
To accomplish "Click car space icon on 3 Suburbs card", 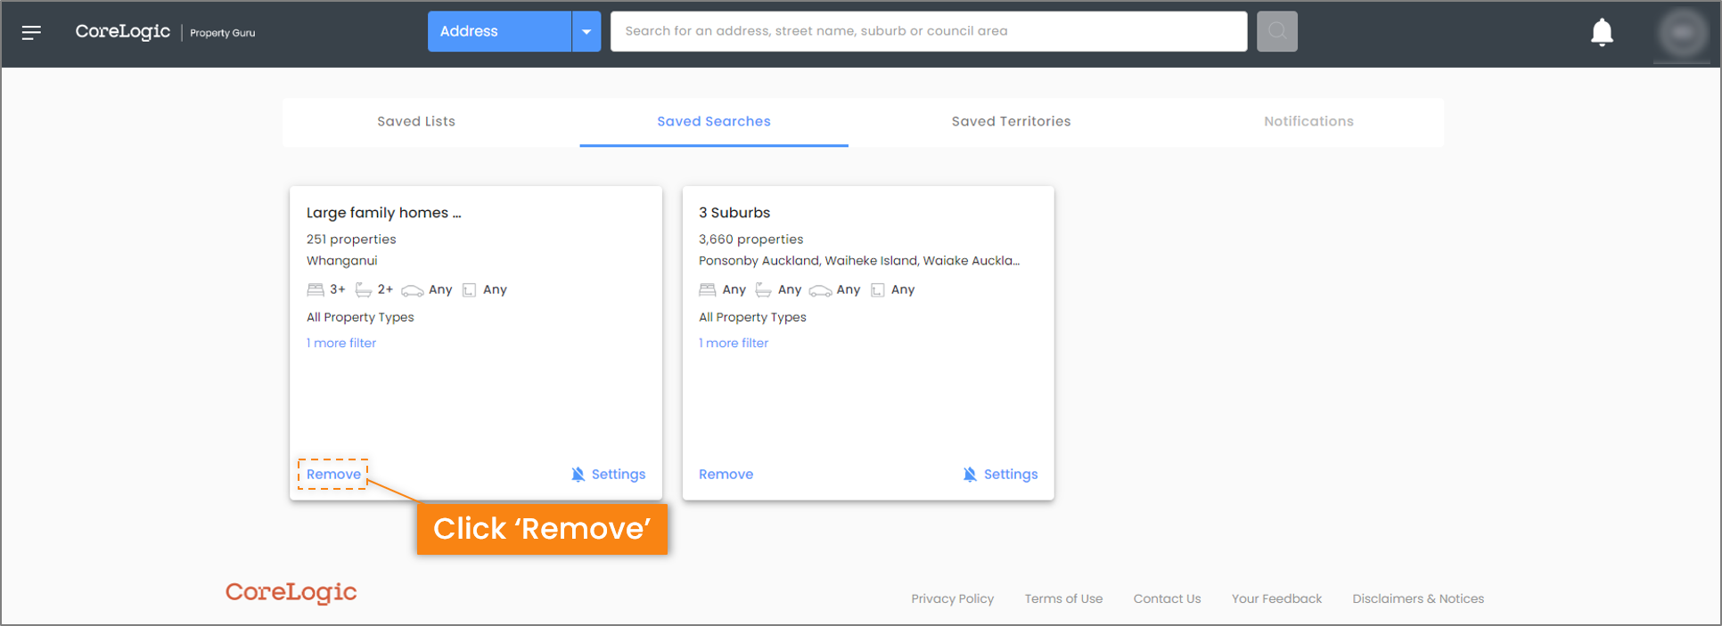I will (x=820, y=290).
